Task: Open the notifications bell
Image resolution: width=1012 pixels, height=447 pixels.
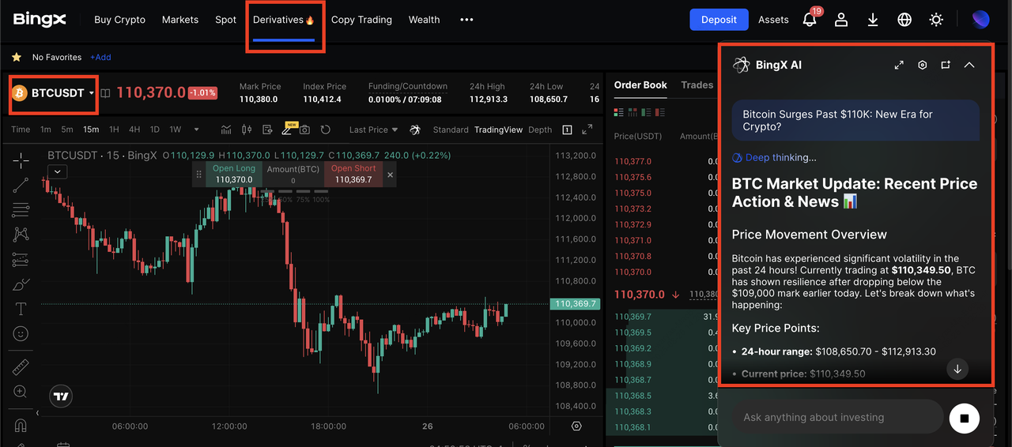Action: pos(810,20)
